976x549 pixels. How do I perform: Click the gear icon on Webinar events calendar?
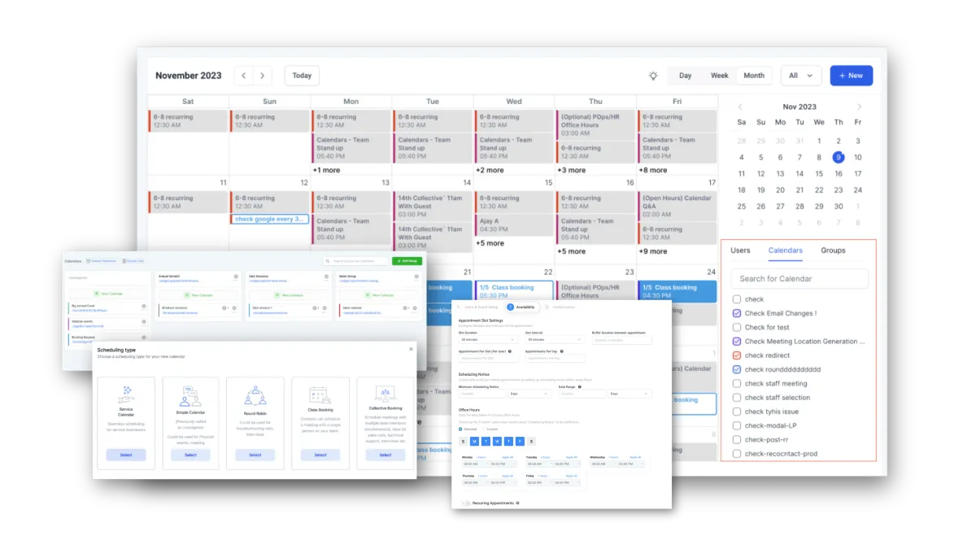(144, 321)
